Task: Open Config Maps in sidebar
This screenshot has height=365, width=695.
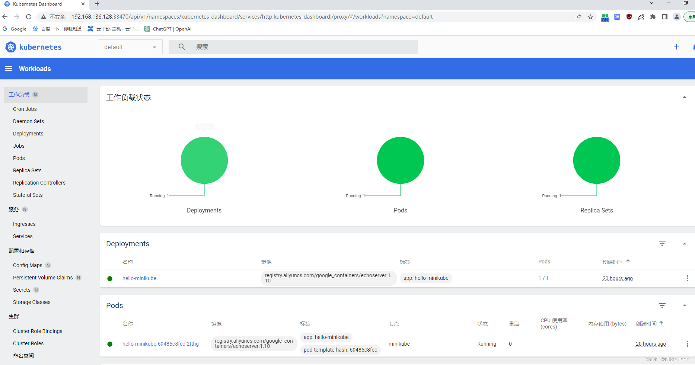Action: point(28,265)
